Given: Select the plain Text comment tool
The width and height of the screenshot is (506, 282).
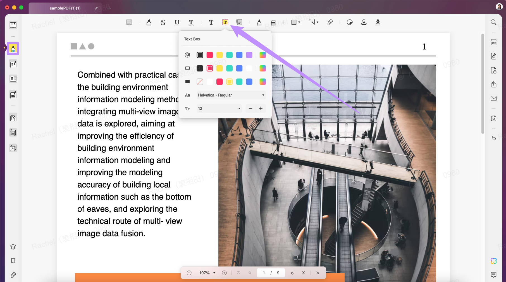Looking at the screenshot, I should tap(211, 22).
